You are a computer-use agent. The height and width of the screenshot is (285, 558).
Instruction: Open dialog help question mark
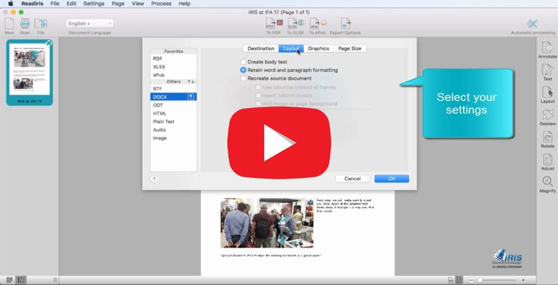154,179
